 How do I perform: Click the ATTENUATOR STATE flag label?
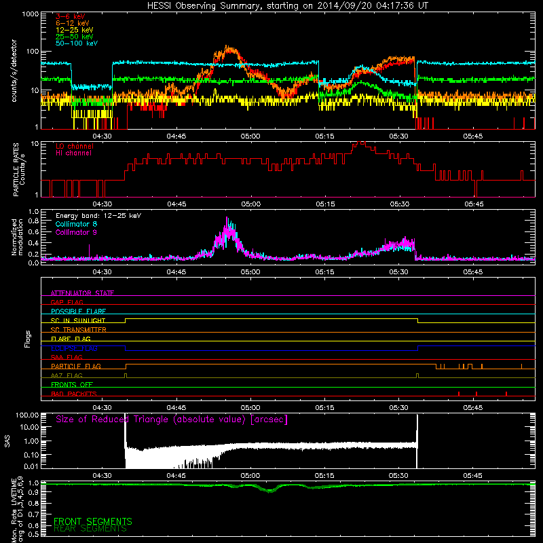(82, 293)
